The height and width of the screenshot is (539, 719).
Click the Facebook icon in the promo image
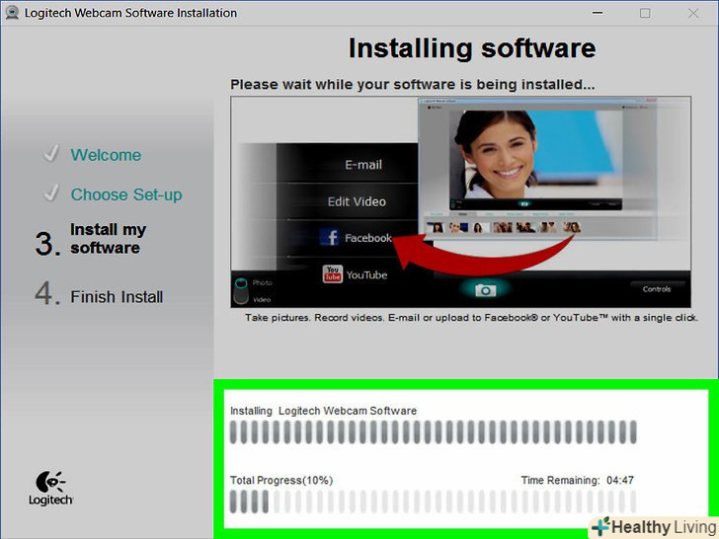[x=329, y=237]
